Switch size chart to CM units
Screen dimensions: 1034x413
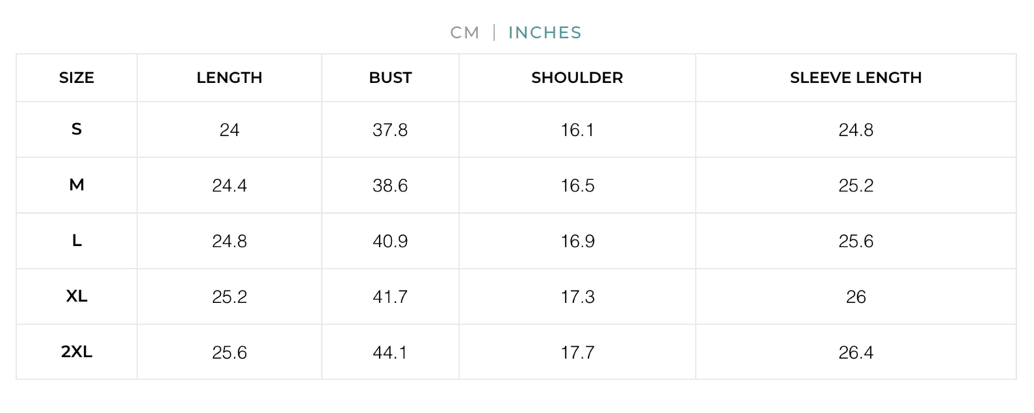464,33
